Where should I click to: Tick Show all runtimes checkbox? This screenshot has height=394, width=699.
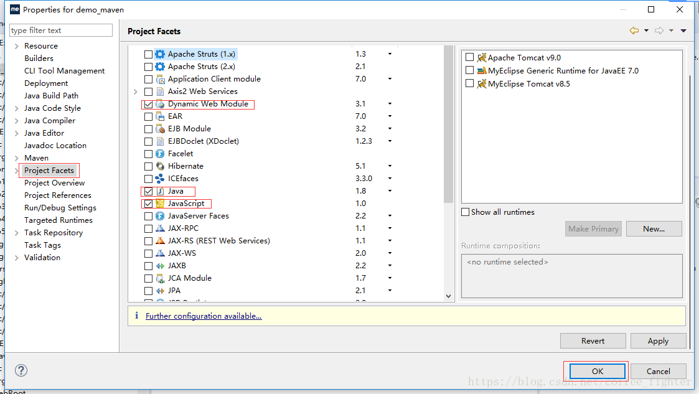point(466,212)
